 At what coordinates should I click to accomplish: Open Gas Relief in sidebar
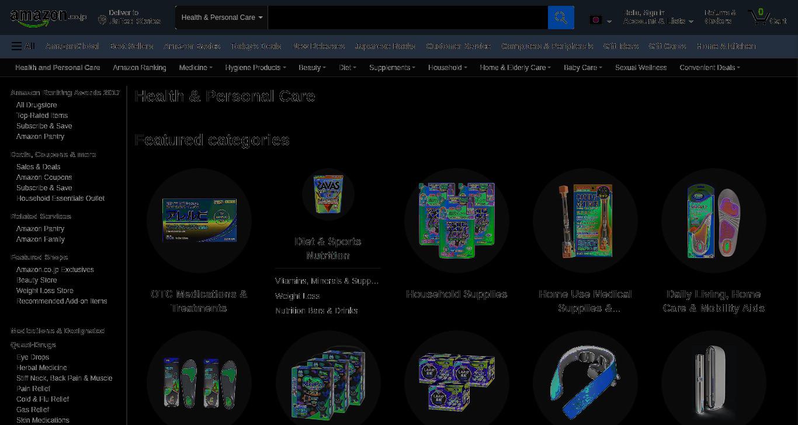click(33, 410)
